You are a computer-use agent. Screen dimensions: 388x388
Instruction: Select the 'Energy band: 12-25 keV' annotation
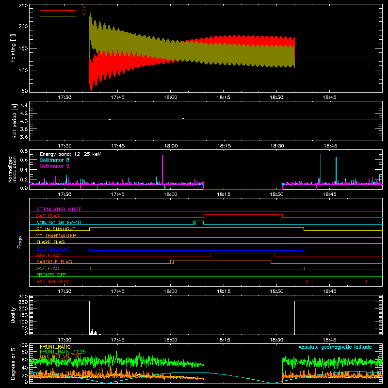pyautogui.click(x=70, y=154)
